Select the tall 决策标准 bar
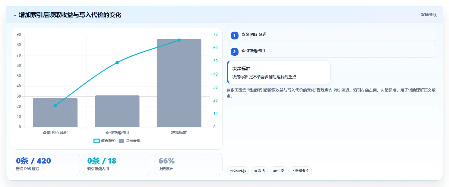449x187 pixels. point(179,83)
